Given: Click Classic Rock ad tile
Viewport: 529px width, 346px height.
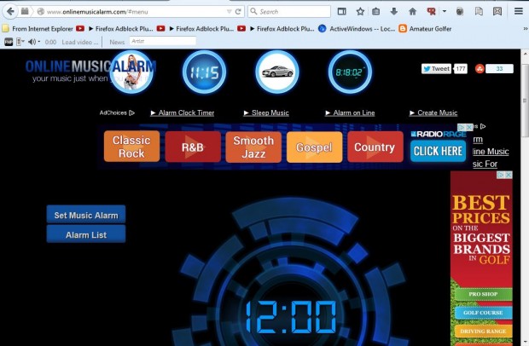Looking at the screenshot, I should pos(131,147).
